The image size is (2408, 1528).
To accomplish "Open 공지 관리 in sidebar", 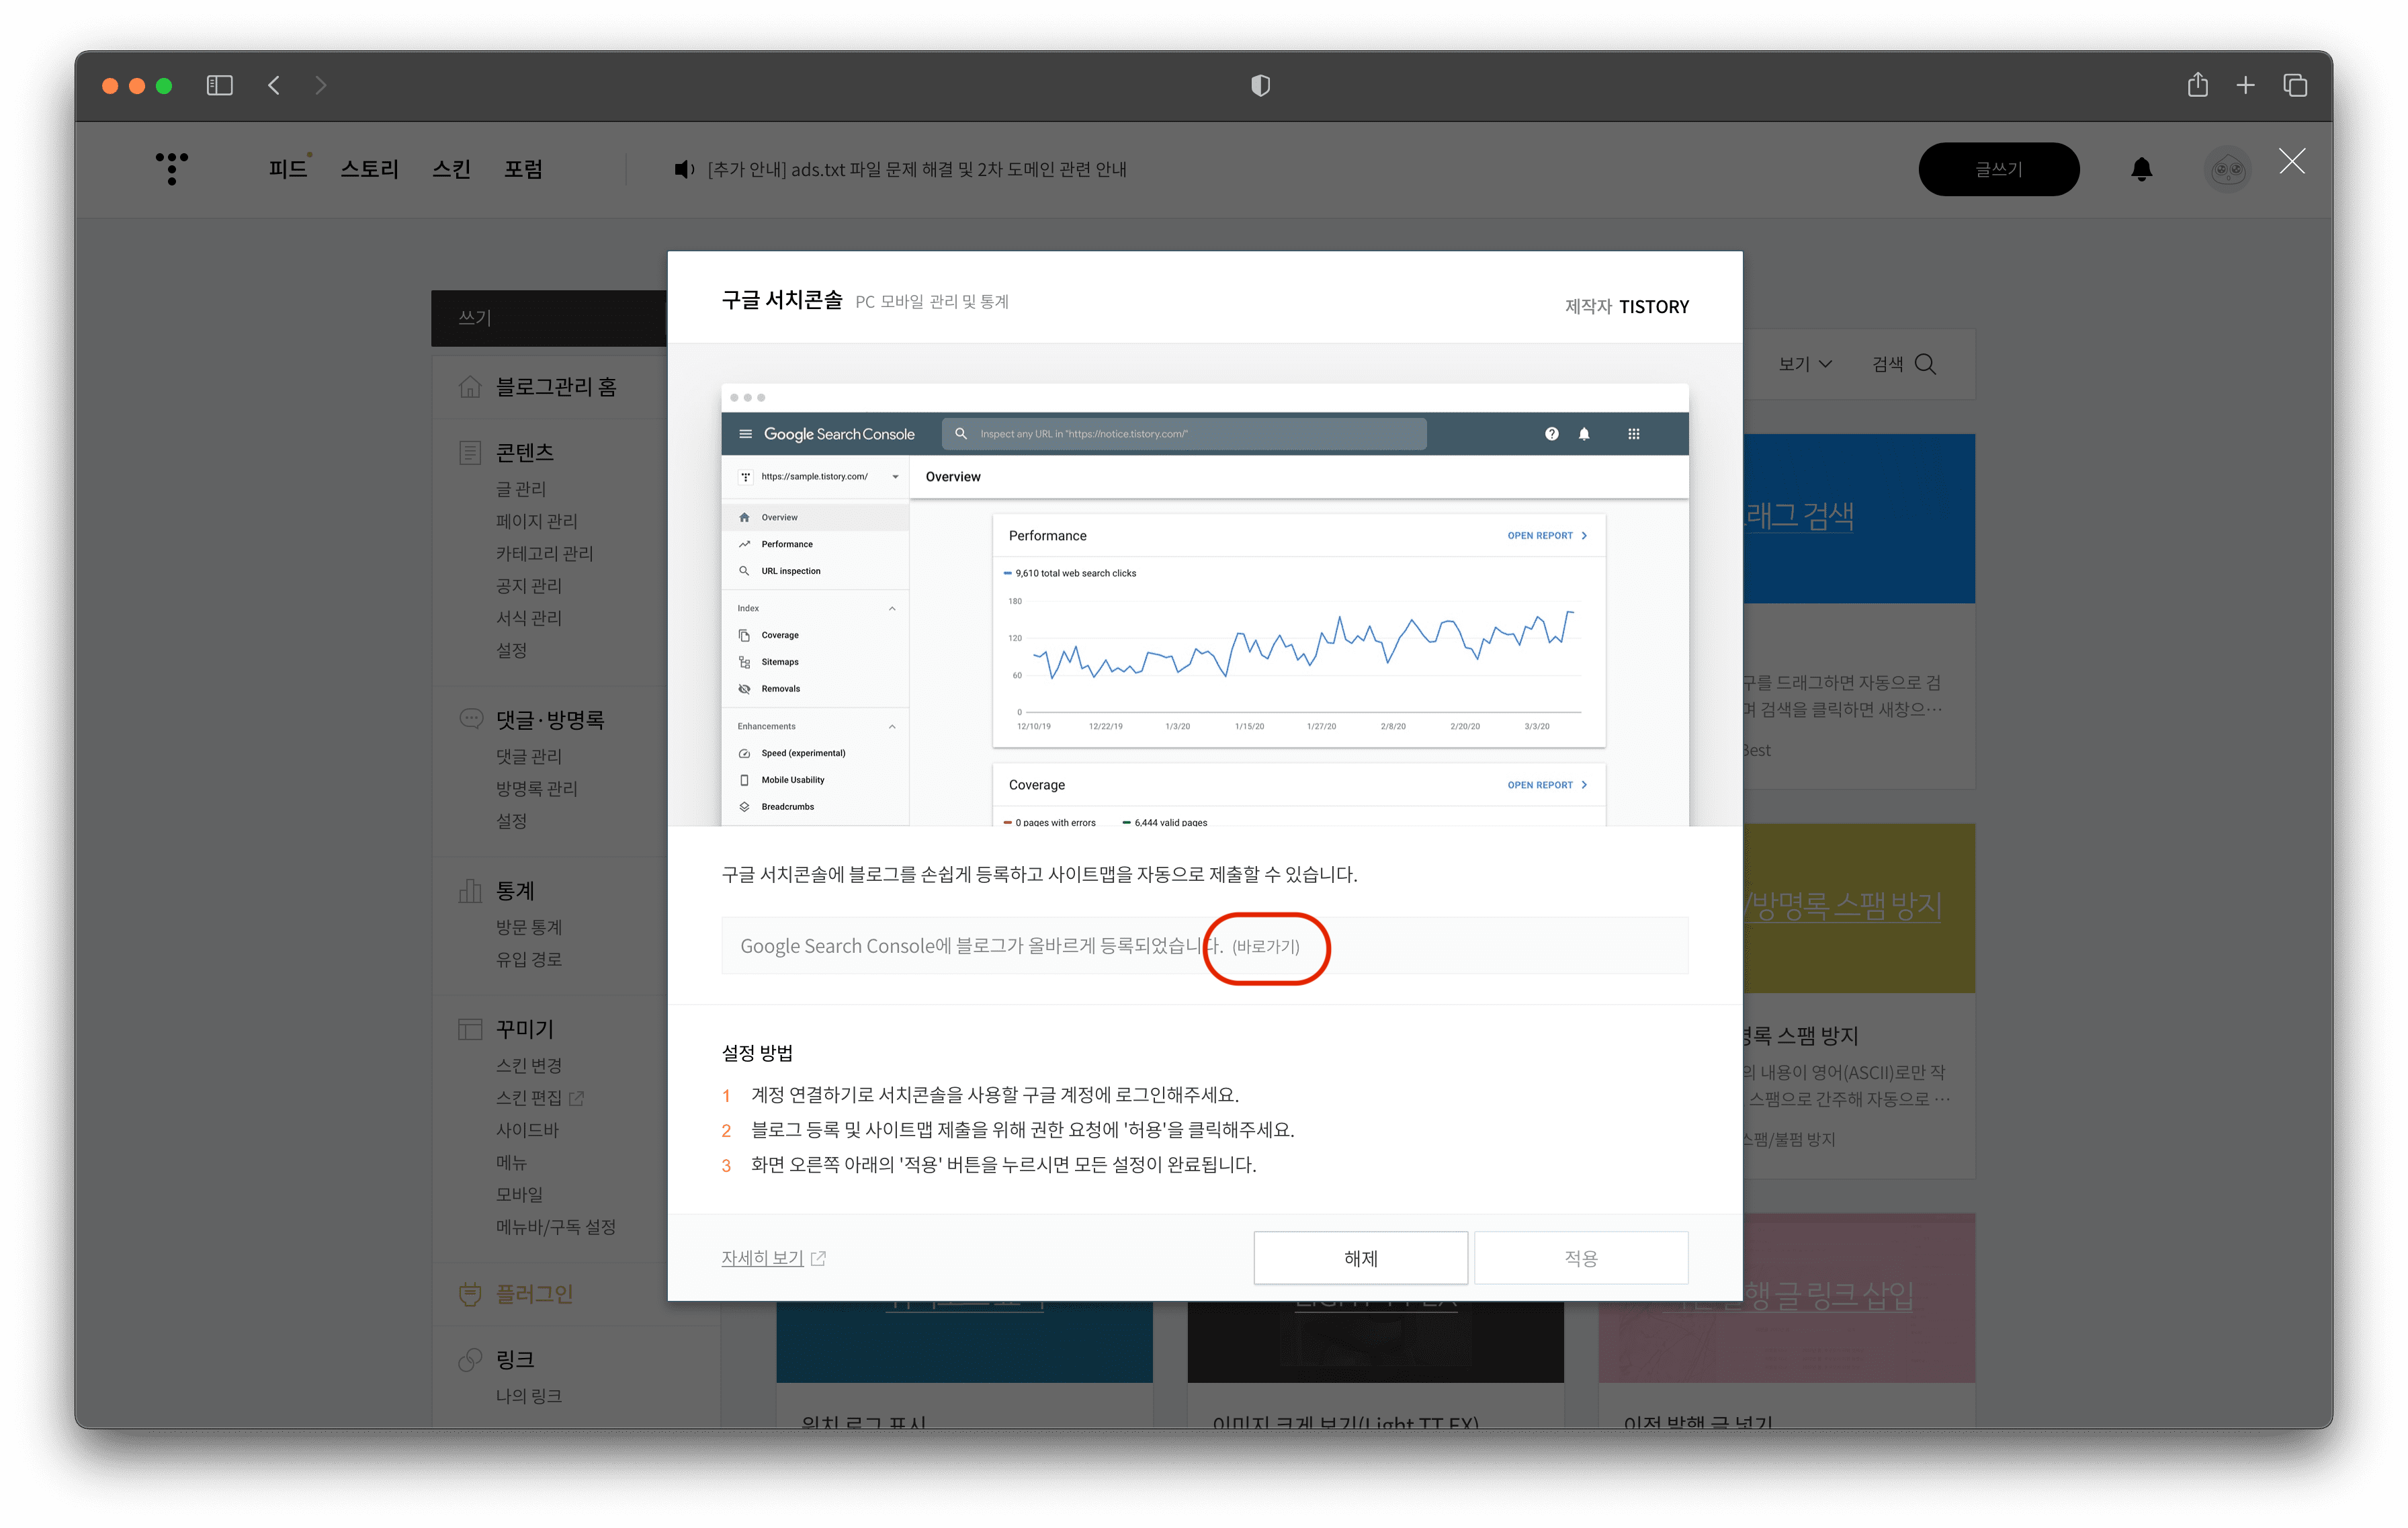I will coord(529,585).
